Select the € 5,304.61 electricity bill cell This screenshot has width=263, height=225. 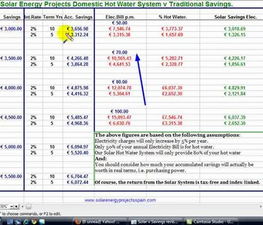(x=120, y=94)
